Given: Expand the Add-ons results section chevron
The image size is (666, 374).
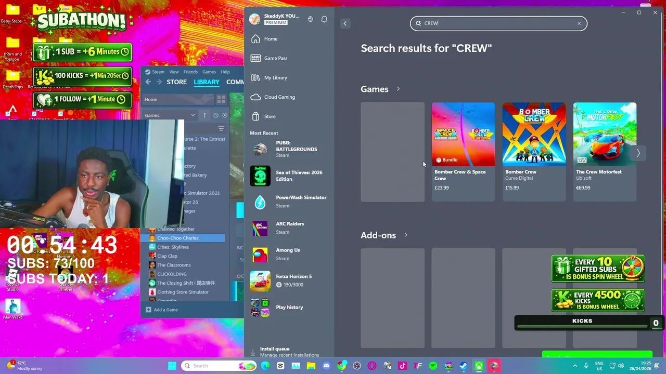Looking at the screenshot, I should click(x=406, y=235).
